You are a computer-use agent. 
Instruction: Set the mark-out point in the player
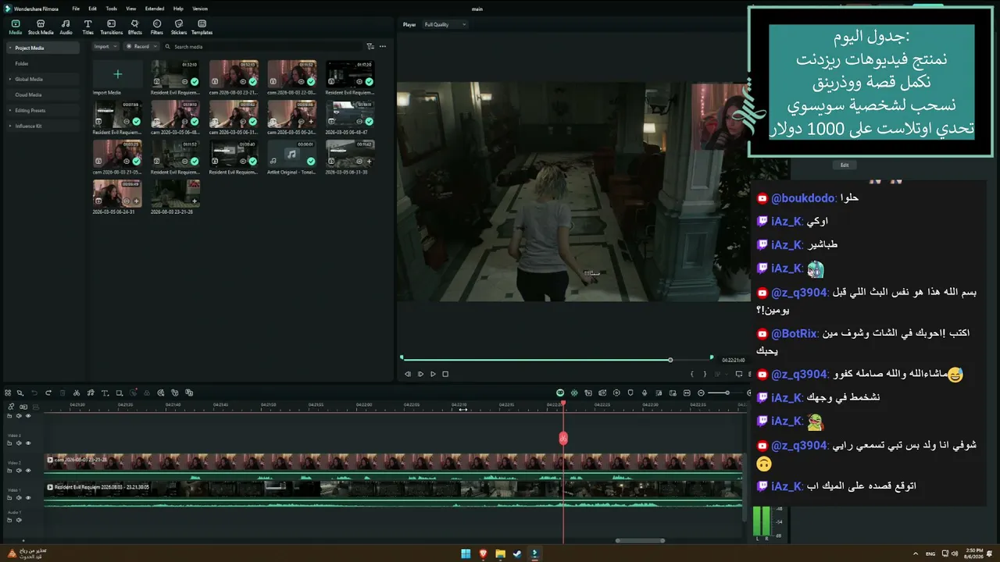pyautogui.click(x=705, y=374)
